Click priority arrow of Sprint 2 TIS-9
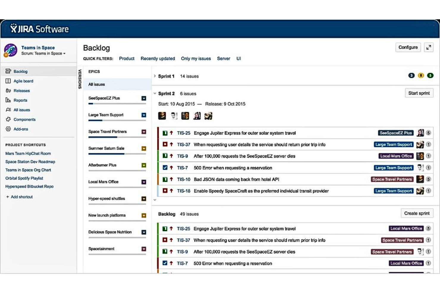Screen dimensions: 440x293 [x=171, y=156]
